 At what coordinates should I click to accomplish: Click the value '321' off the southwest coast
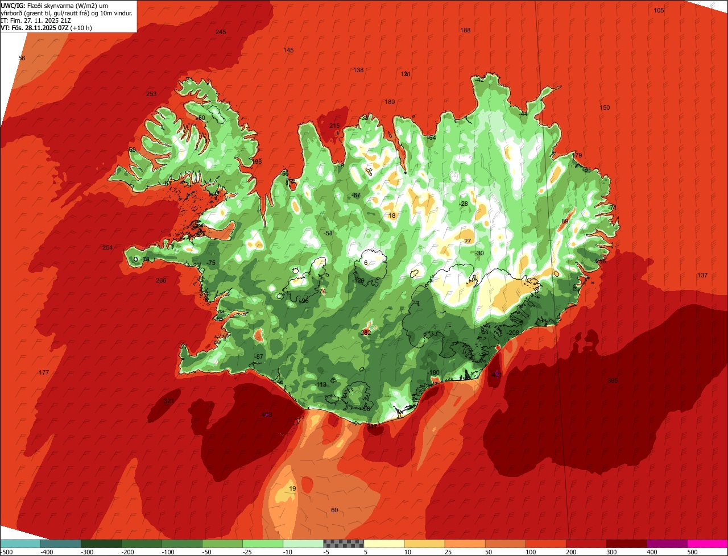[169, 401]
